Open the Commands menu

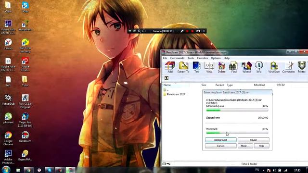[177, 58]
